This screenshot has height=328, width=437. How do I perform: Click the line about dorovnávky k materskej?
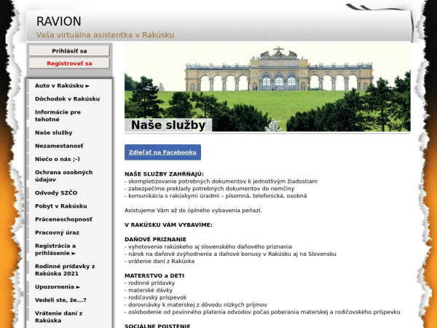coord(196,305)
